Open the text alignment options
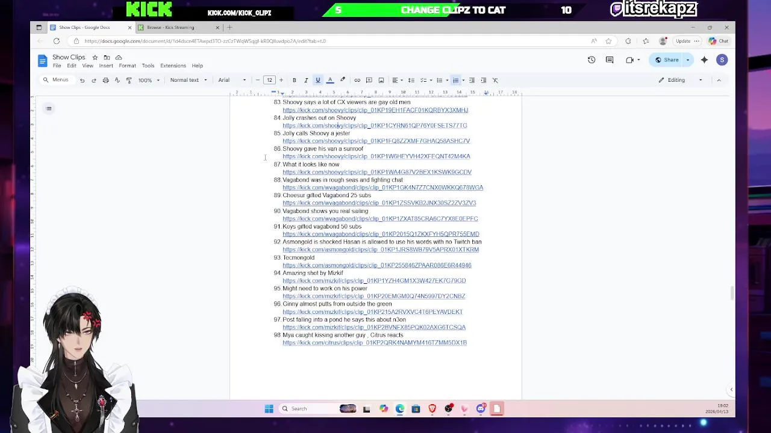This screenshot has height=433, width=771. pos(396,80)
